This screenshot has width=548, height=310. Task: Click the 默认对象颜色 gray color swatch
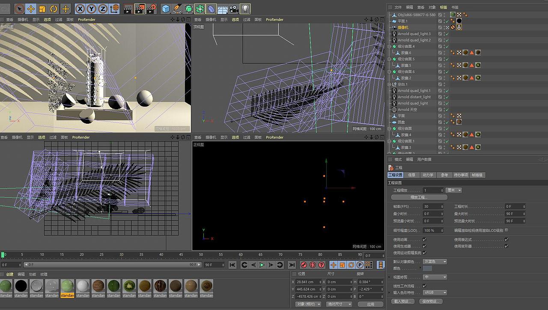click(435, 262)
